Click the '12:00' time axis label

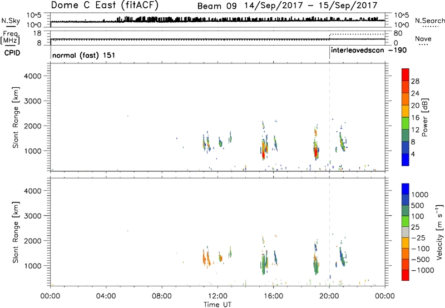coord(217,296)
